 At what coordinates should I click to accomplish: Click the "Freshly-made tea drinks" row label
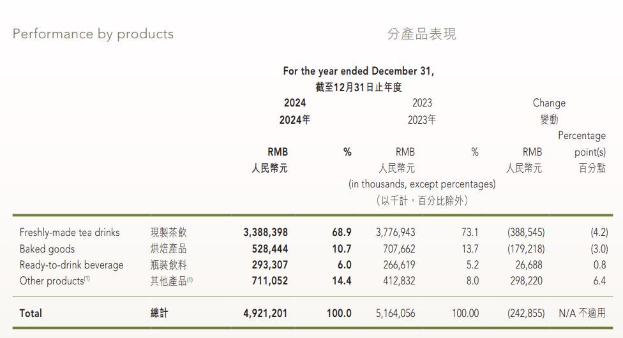(x=70, y=233)
